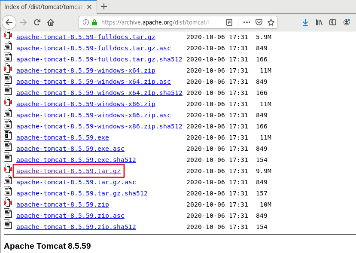Open apache-tomcat-8.5.59-fulldocs.tar.gz.asc link
This screenshot has height=253, width=356.
pos(94,48)
